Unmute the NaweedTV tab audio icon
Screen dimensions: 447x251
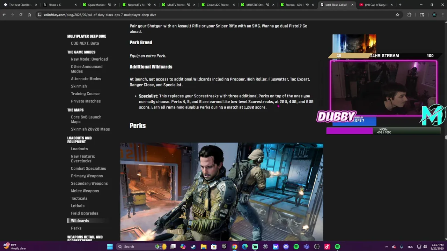coord(149,5)
